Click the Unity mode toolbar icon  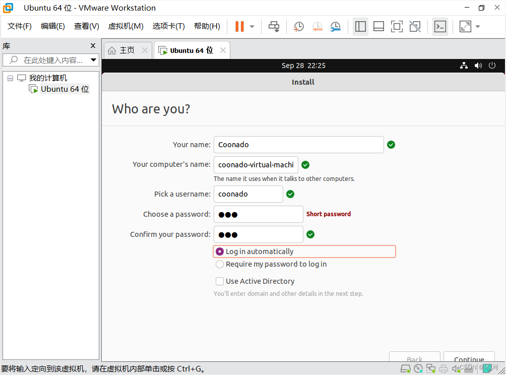415,27
